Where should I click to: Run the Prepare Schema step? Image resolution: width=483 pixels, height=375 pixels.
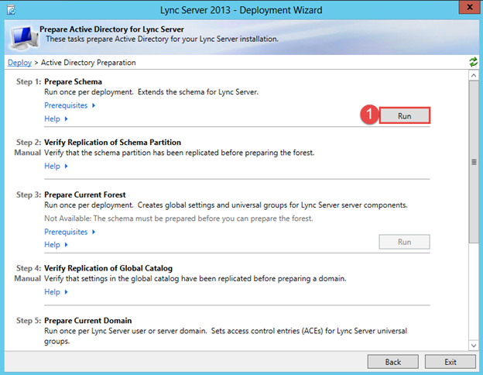(x=405, y=116)
